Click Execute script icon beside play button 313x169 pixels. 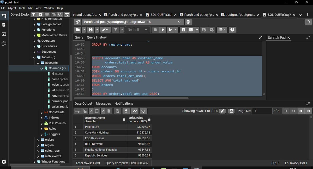tap(170, 30)
